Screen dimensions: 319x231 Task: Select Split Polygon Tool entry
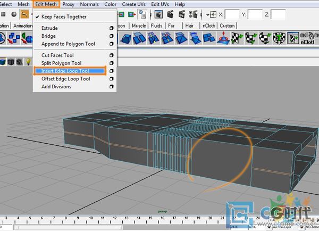(61, 63)
